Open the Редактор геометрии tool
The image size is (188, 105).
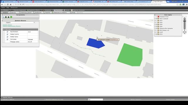(78, 10)
